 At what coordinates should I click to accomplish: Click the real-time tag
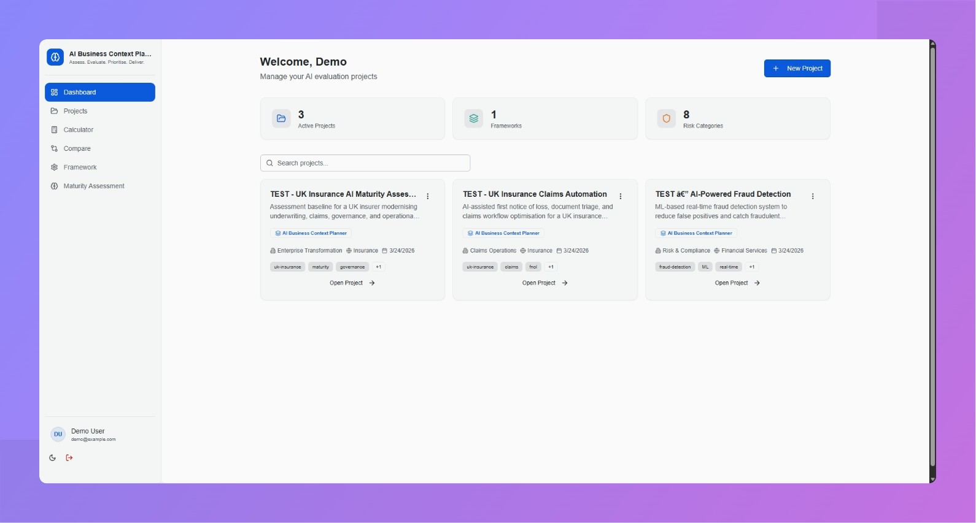[x=729, y=267]
